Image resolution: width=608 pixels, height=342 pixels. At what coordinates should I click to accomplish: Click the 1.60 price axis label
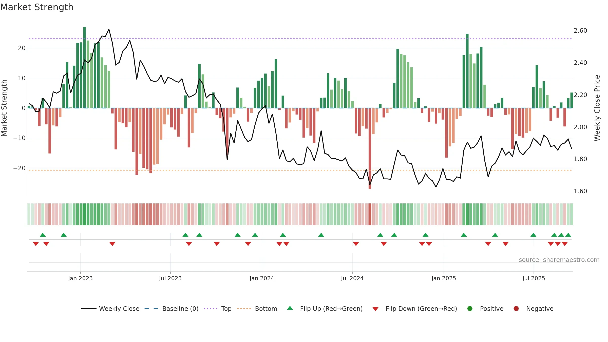pos(580,191)
